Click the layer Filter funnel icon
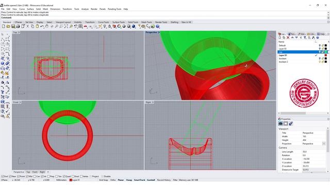The height and width of the screenshot is (185, 330). pyautogui.click(x=305, y=38)
